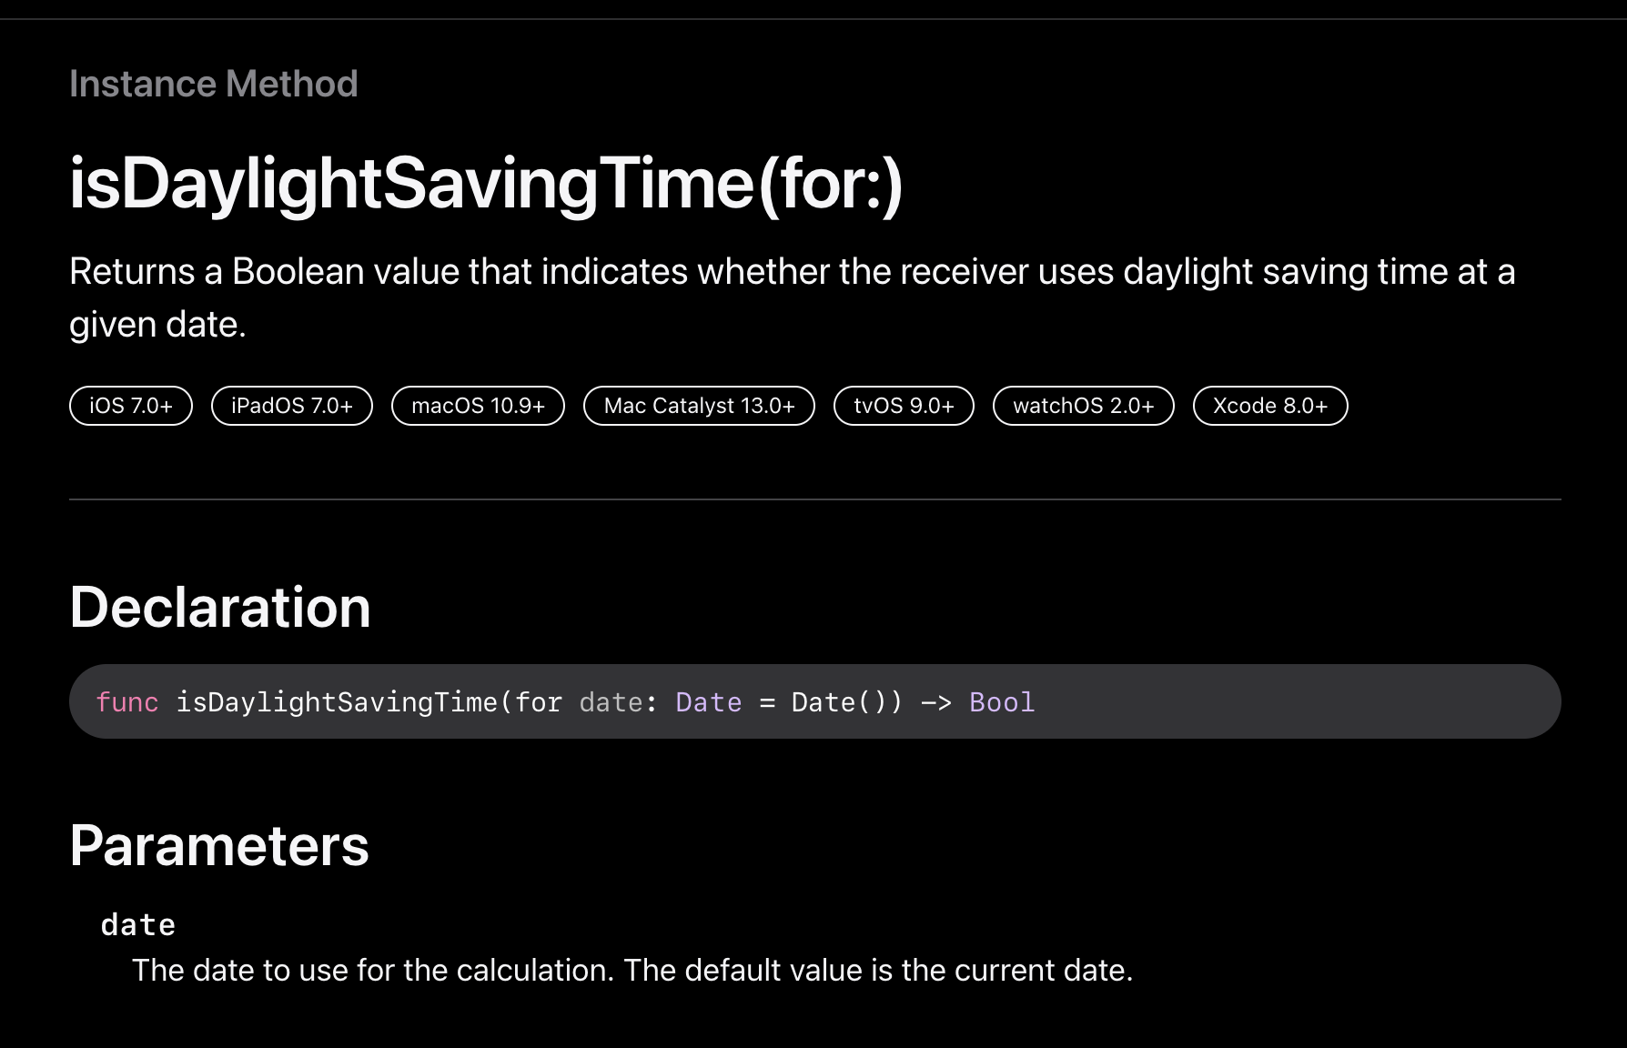Open the Date type link in declaration

pos(709,702)
